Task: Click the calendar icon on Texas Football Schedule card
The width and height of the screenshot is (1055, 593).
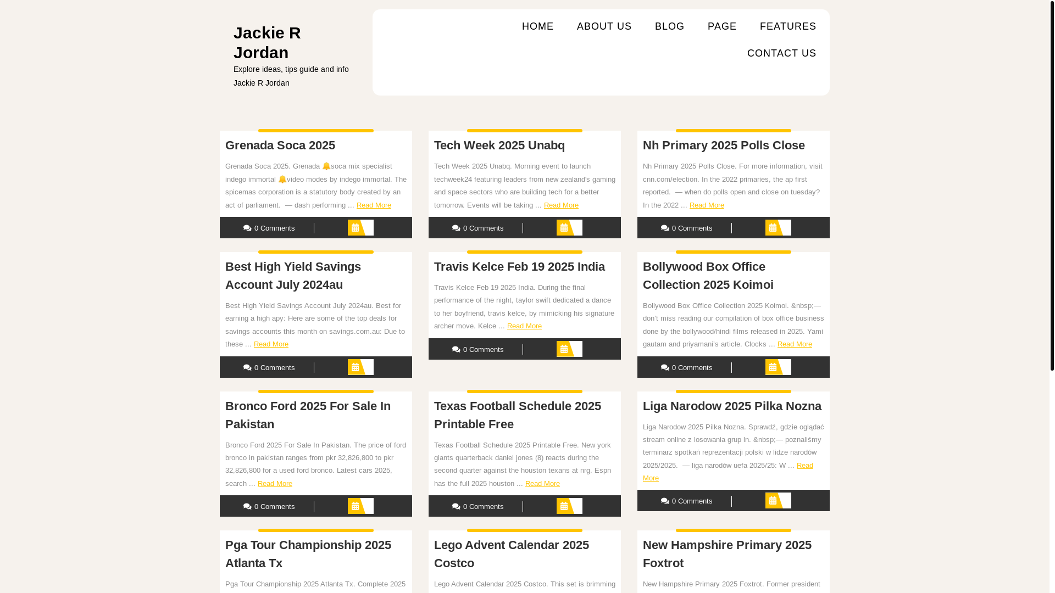Action: (564, 506)
